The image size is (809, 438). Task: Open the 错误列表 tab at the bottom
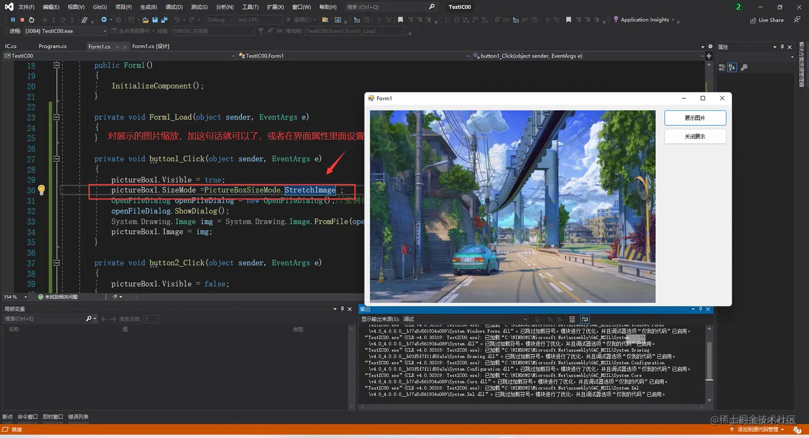click(78, 417)
